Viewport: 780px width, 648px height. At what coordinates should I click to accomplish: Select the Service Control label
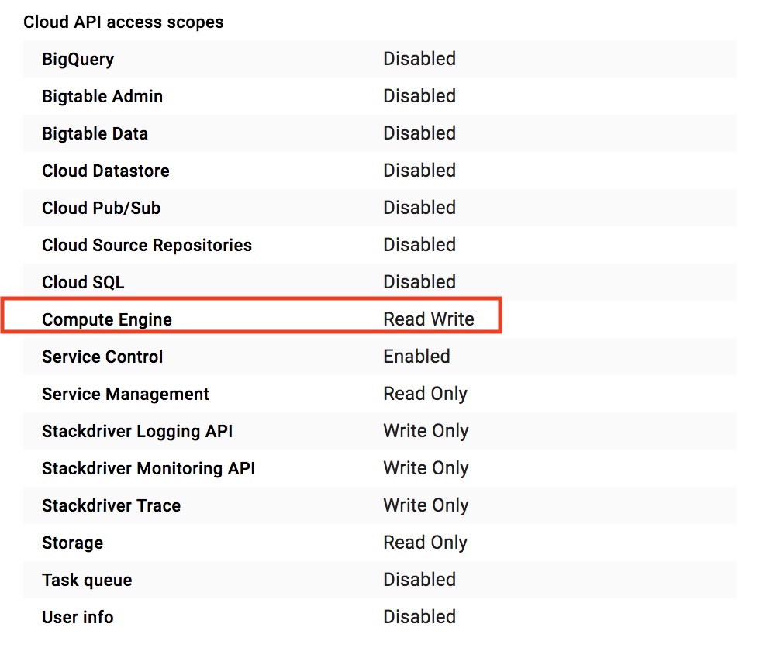102,357
